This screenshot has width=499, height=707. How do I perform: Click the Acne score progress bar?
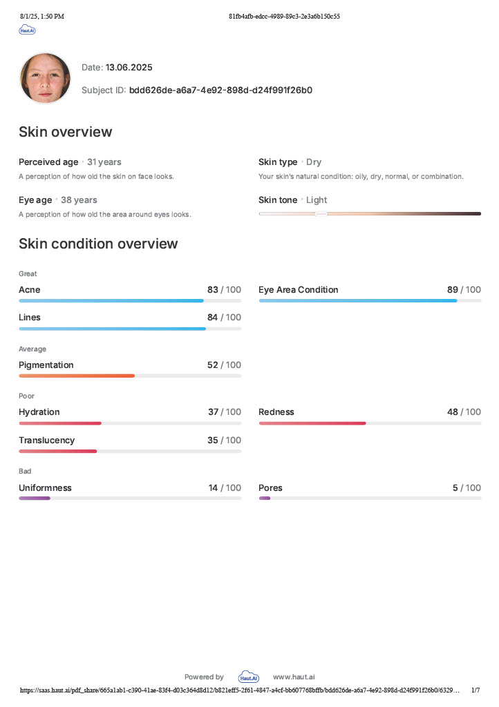(130, 301)
